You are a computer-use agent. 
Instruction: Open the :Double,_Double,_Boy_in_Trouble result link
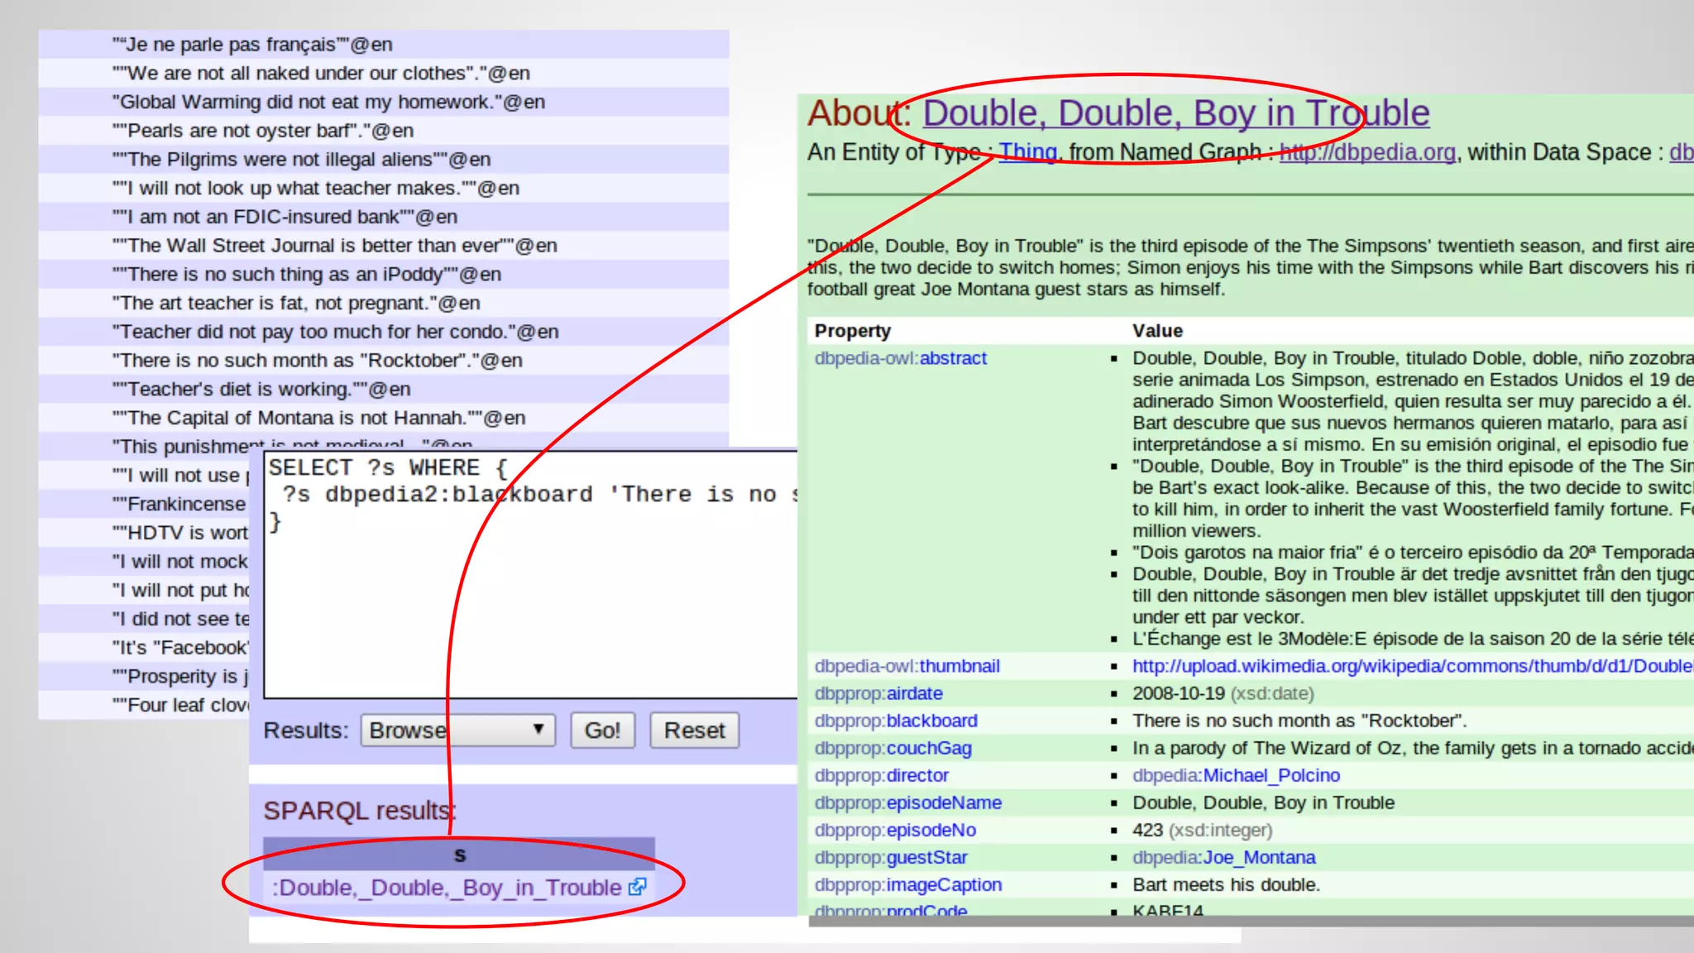point(447,888)
